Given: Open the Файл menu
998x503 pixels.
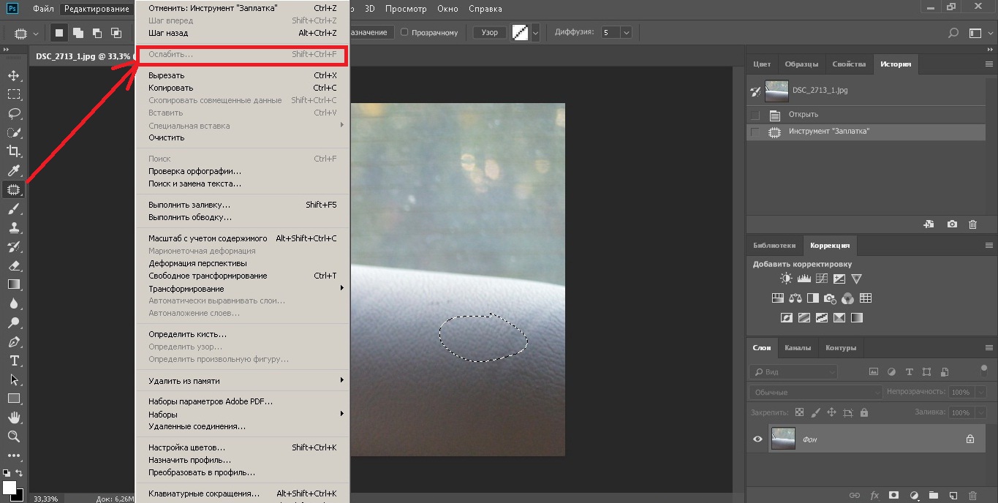Looking at the screenshot, I should point(43,9).
